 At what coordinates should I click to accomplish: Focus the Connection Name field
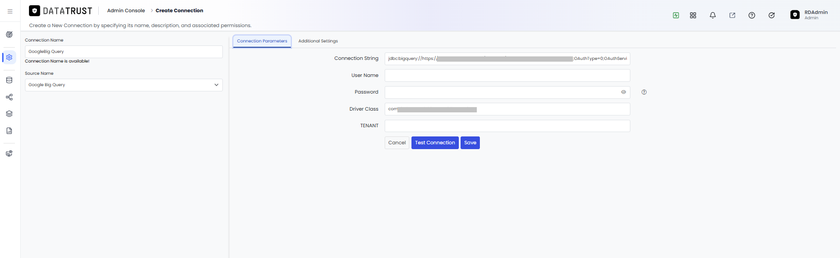(124, 52)
